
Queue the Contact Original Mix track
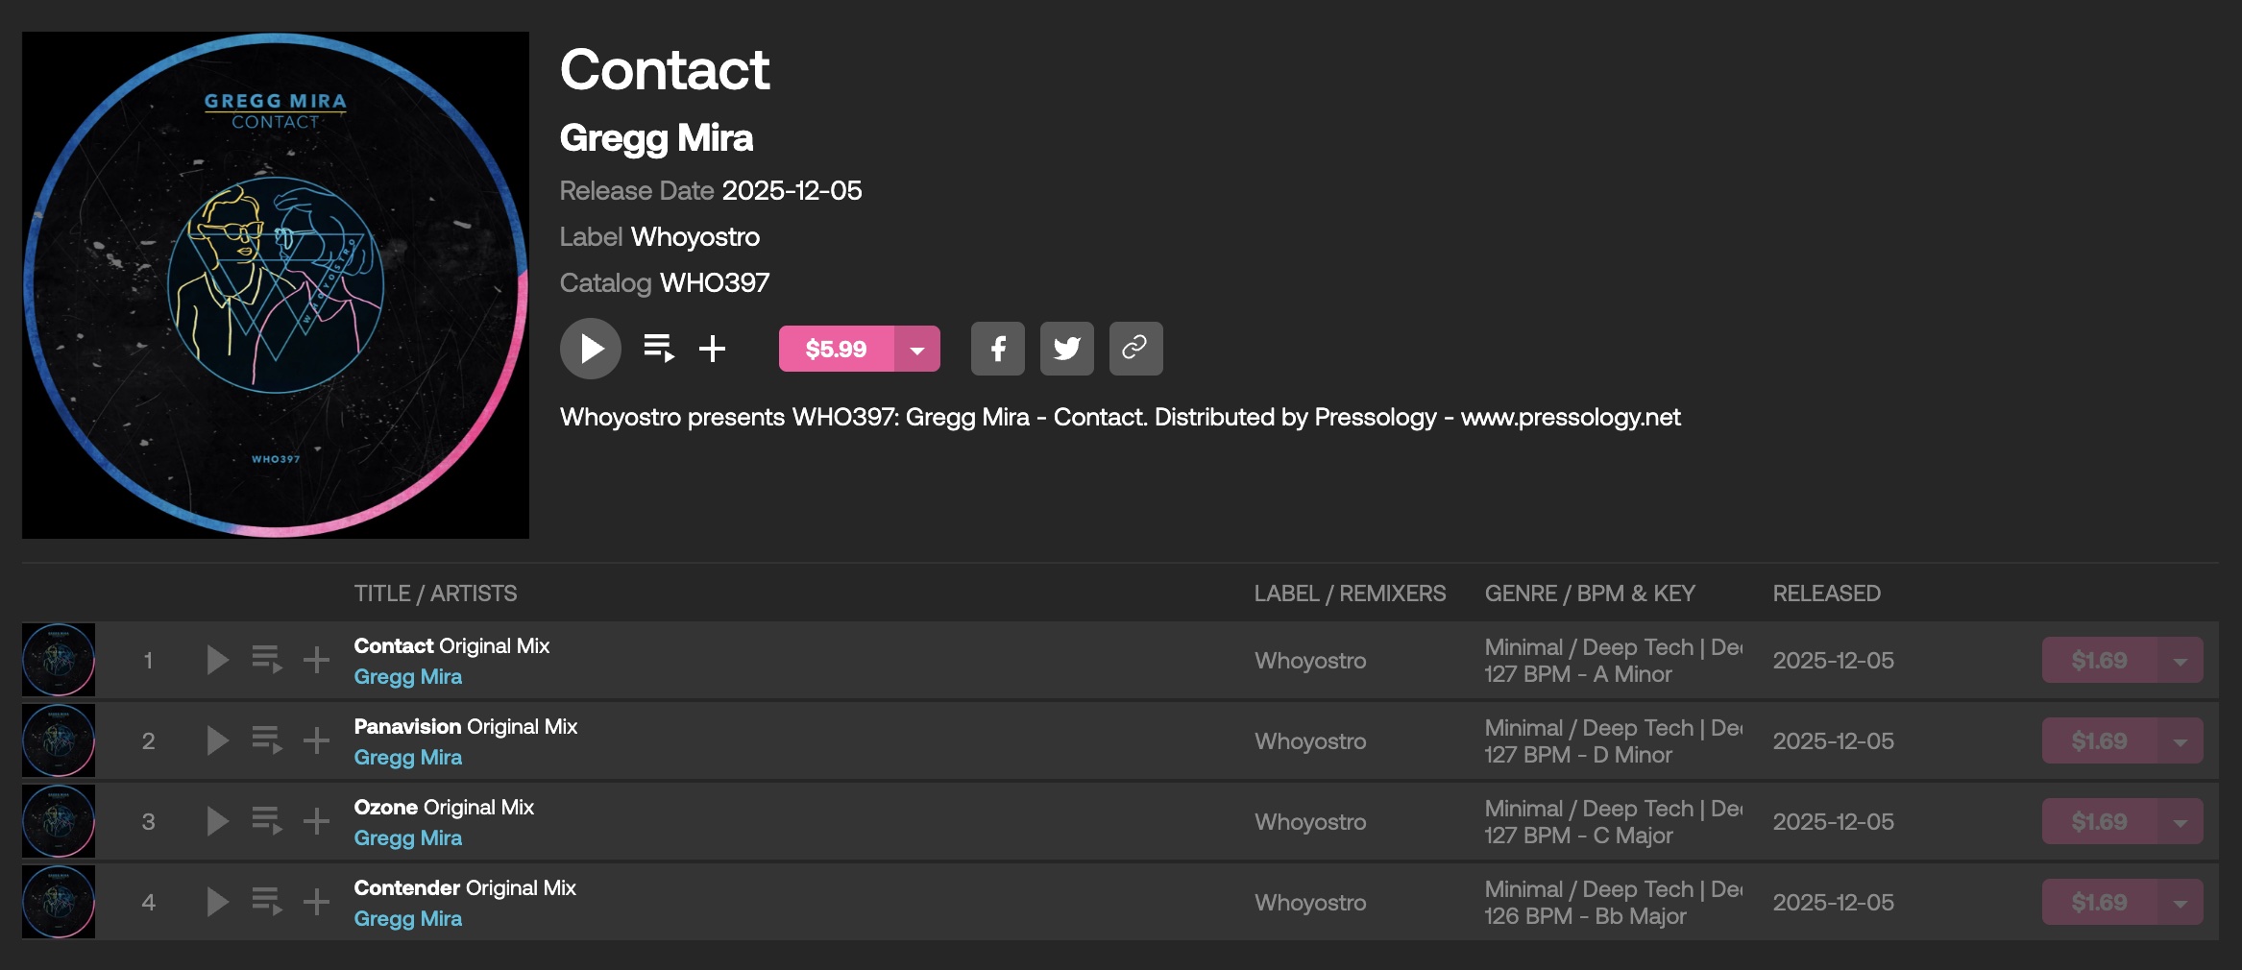(x=267, y=660)
